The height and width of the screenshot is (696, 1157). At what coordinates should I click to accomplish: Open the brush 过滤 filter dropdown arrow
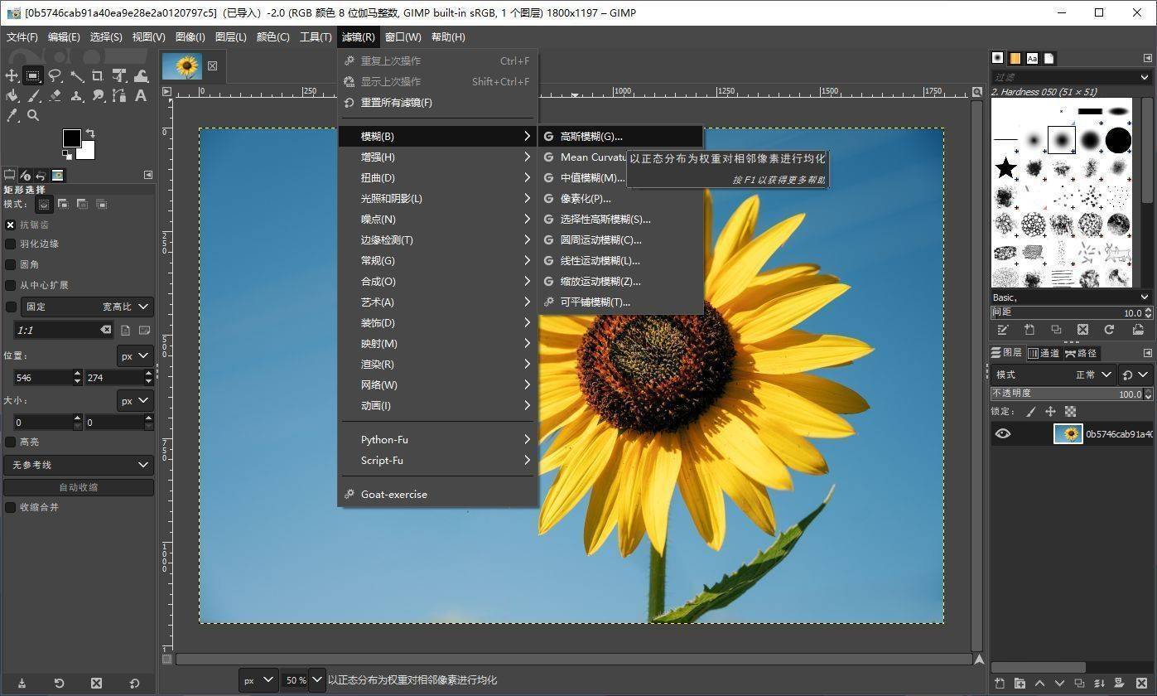[1145, 77]
